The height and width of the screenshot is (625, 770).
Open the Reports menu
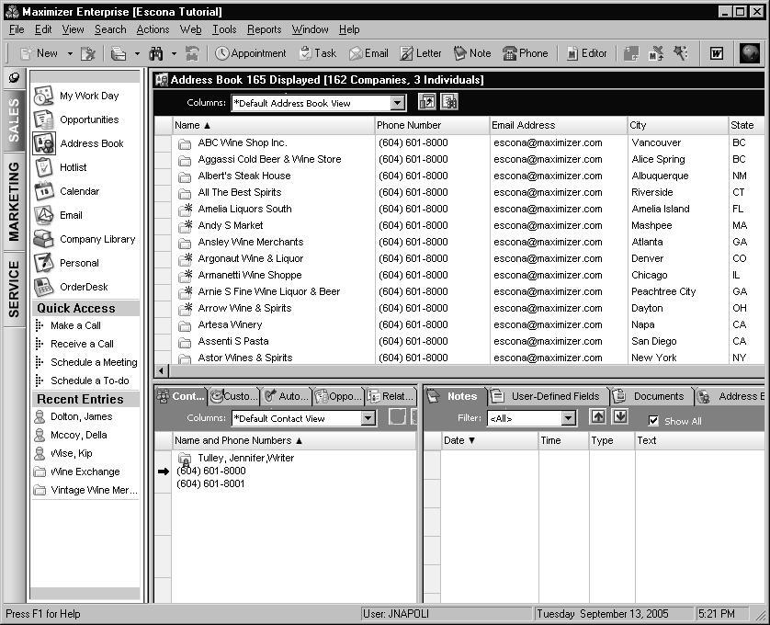(265, 29)
